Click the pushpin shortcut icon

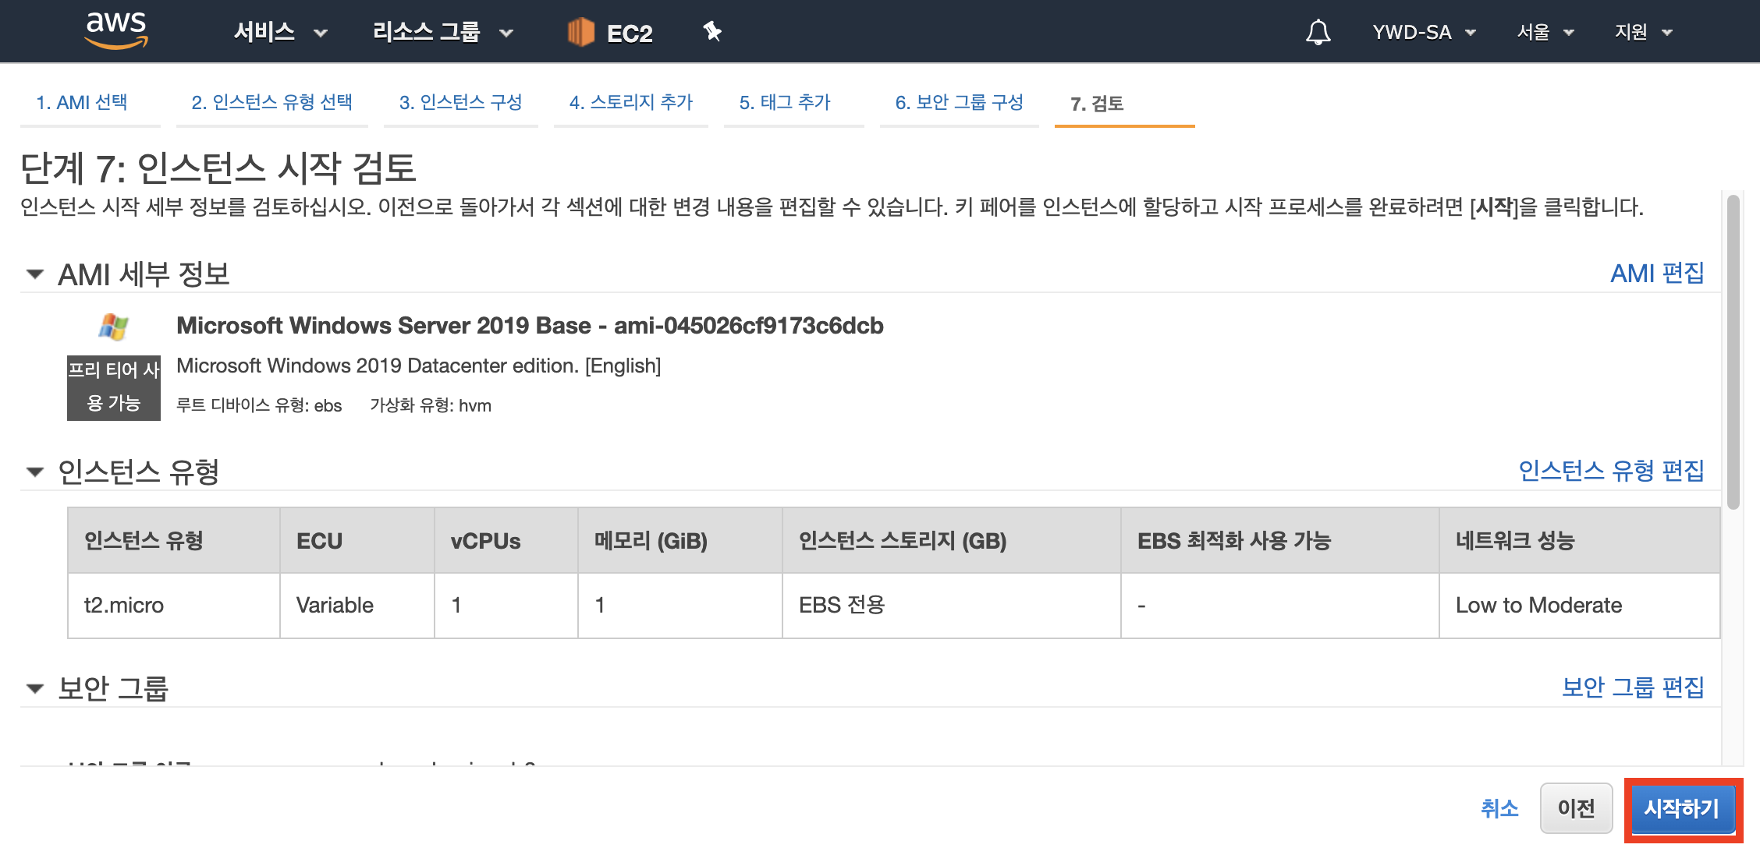[711, 32]
